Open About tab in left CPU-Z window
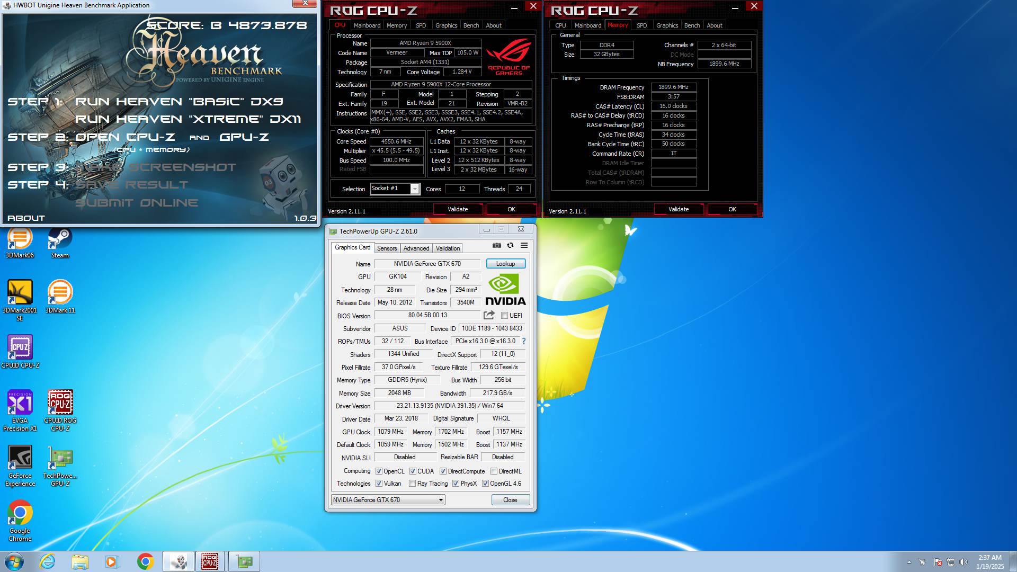Image resolution: width=1017 pixels, height=572 pixels. pyautogui.click(x=494, y=25)
